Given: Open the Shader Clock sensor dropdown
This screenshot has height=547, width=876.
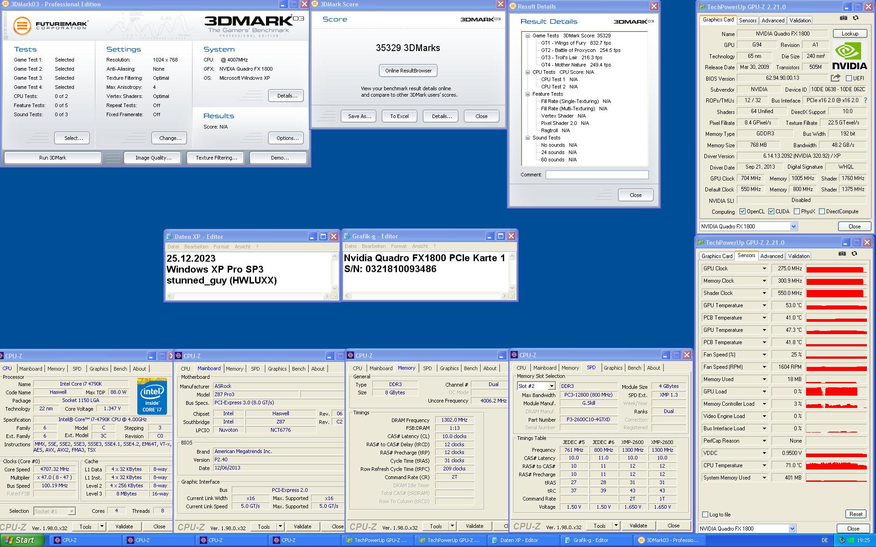Looking at the screenshot, I should (x=764, y=293).
